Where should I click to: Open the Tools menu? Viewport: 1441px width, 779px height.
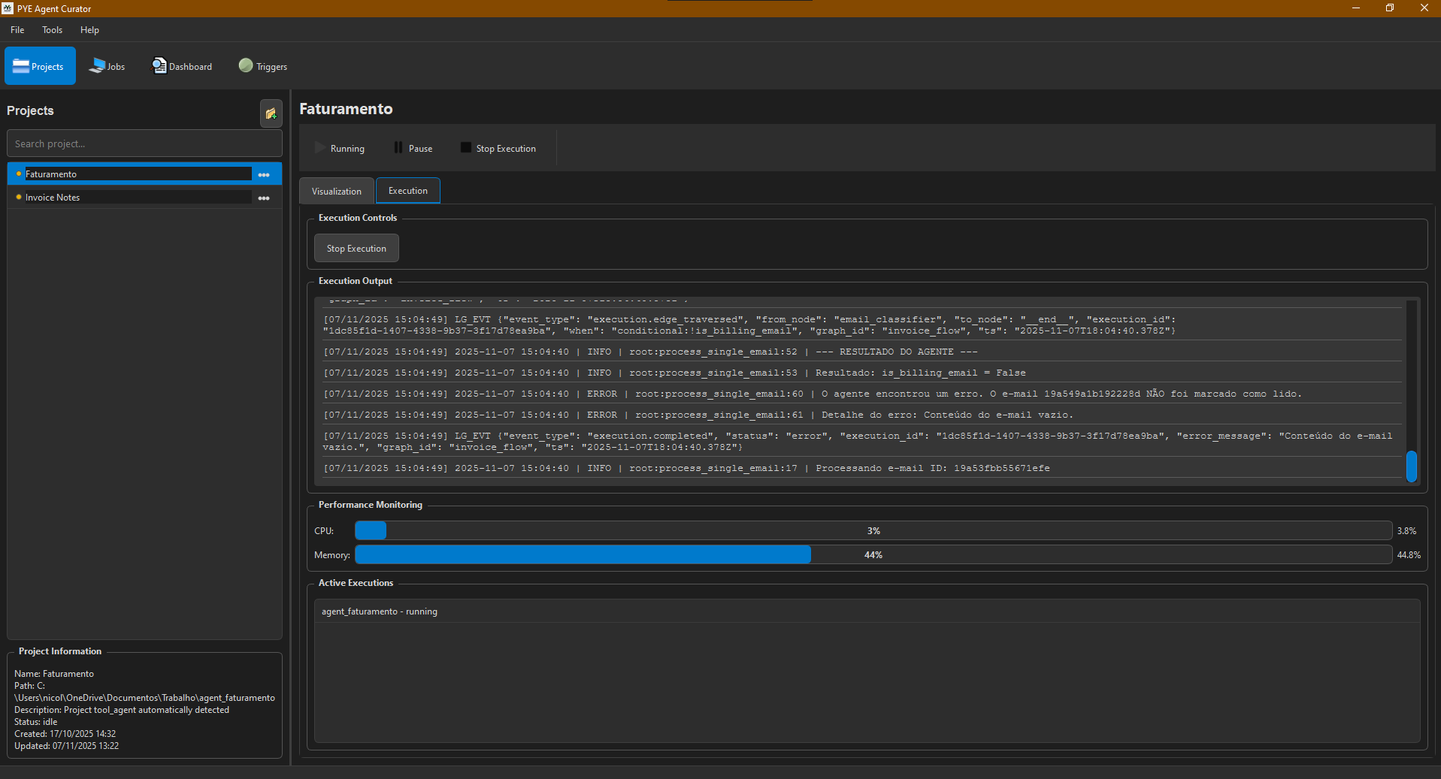pyautogui.click(x=52, y=30)
